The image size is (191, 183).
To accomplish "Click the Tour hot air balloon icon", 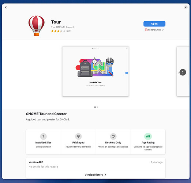I will (36, 26).
